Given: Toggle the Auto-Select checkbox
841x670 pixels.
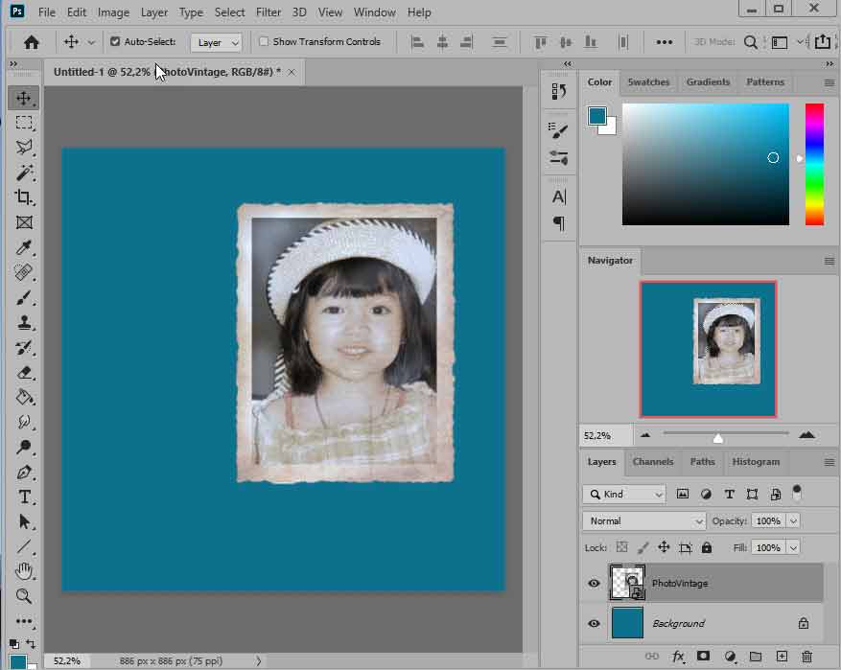Looking at the screenshot, I should pos(115,41).
